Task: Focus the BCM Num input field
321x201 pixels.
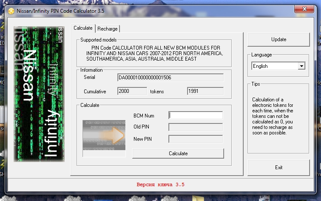Action: [196, 115]
